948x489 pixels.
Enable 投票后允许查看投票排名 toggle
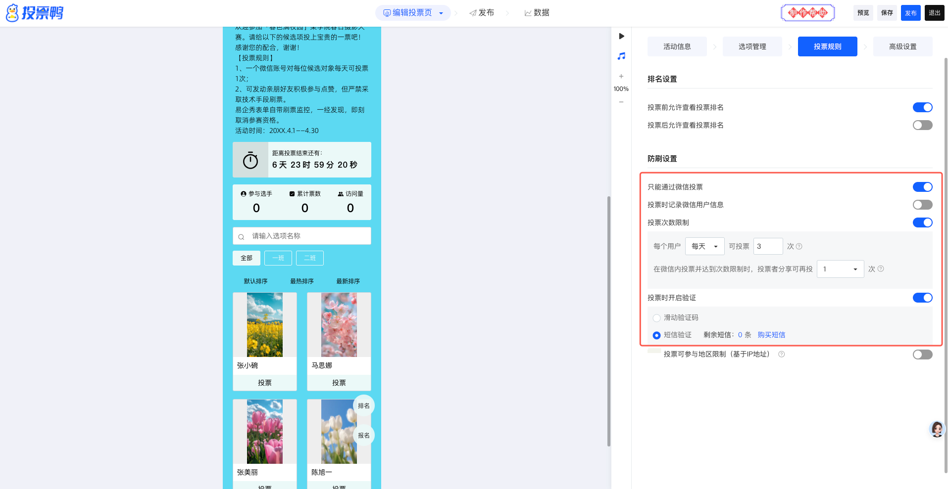click(922, 125)
